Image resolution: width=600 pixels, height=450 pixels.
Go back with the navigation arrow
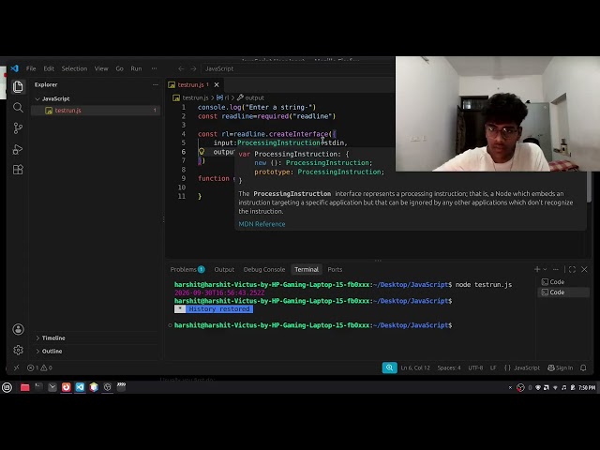[x=181, y=68]
